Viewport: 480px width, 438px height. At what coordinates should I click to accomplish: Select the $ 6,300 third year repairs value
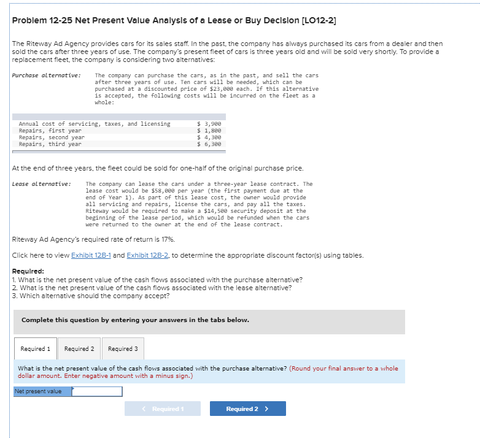click(209, 144)
